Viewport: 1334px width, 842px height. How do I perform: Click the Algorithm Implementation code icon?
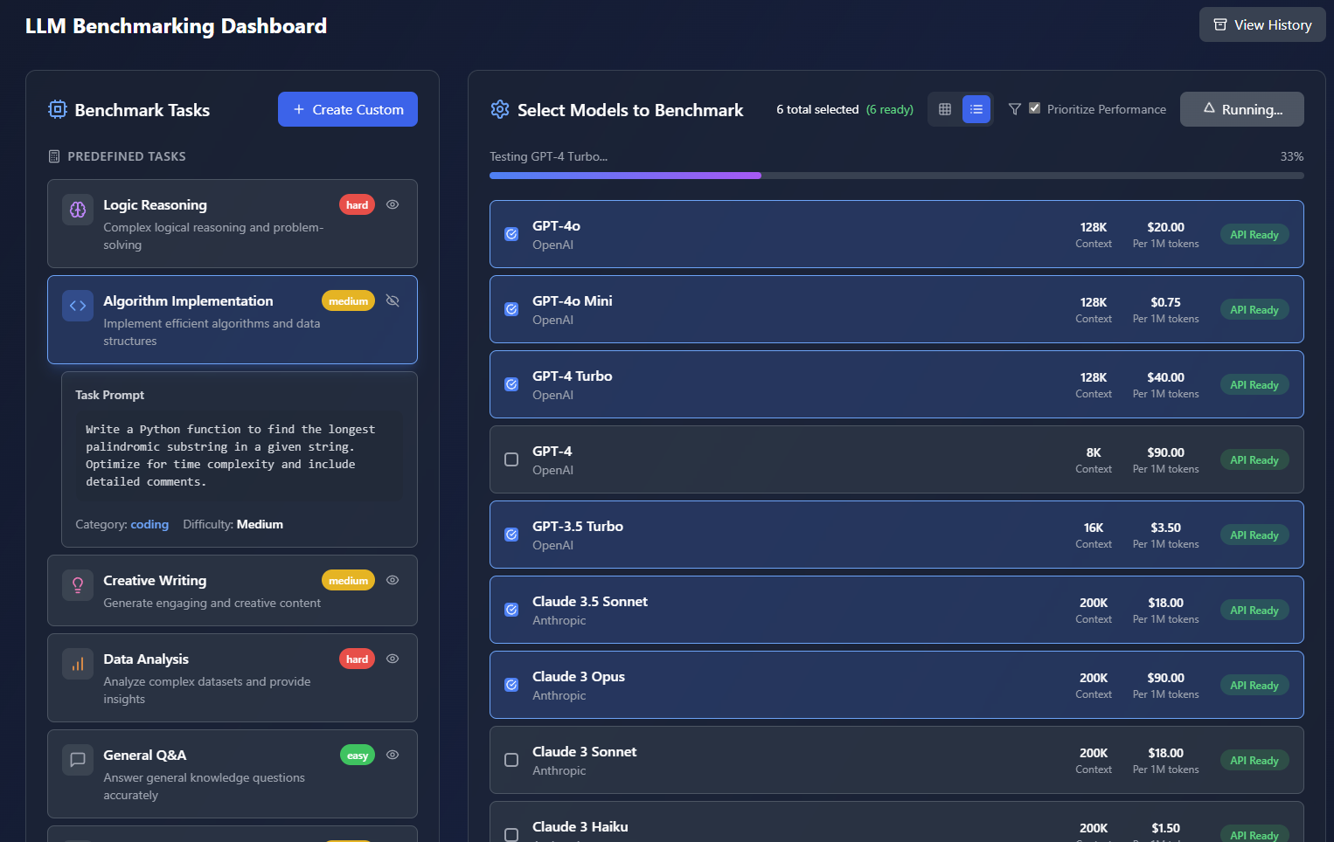click(78, 306)
